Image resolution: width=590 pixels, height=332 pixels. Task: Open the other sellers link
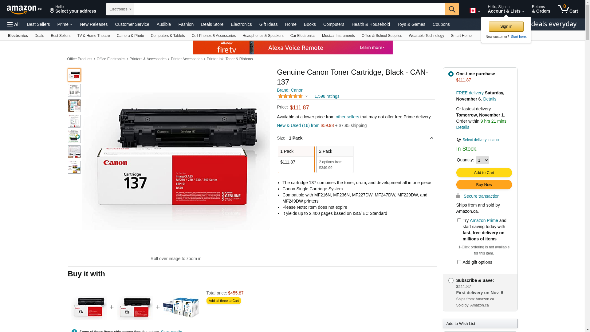pyautogui.click(x=347, y=117)
